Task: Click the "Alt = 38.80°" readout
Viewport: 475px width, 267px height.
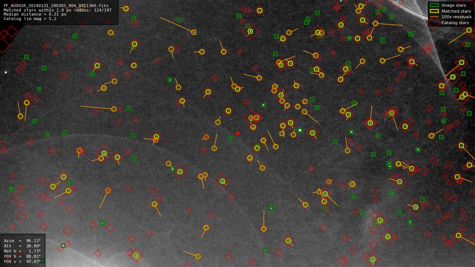Action: (22, 246)
